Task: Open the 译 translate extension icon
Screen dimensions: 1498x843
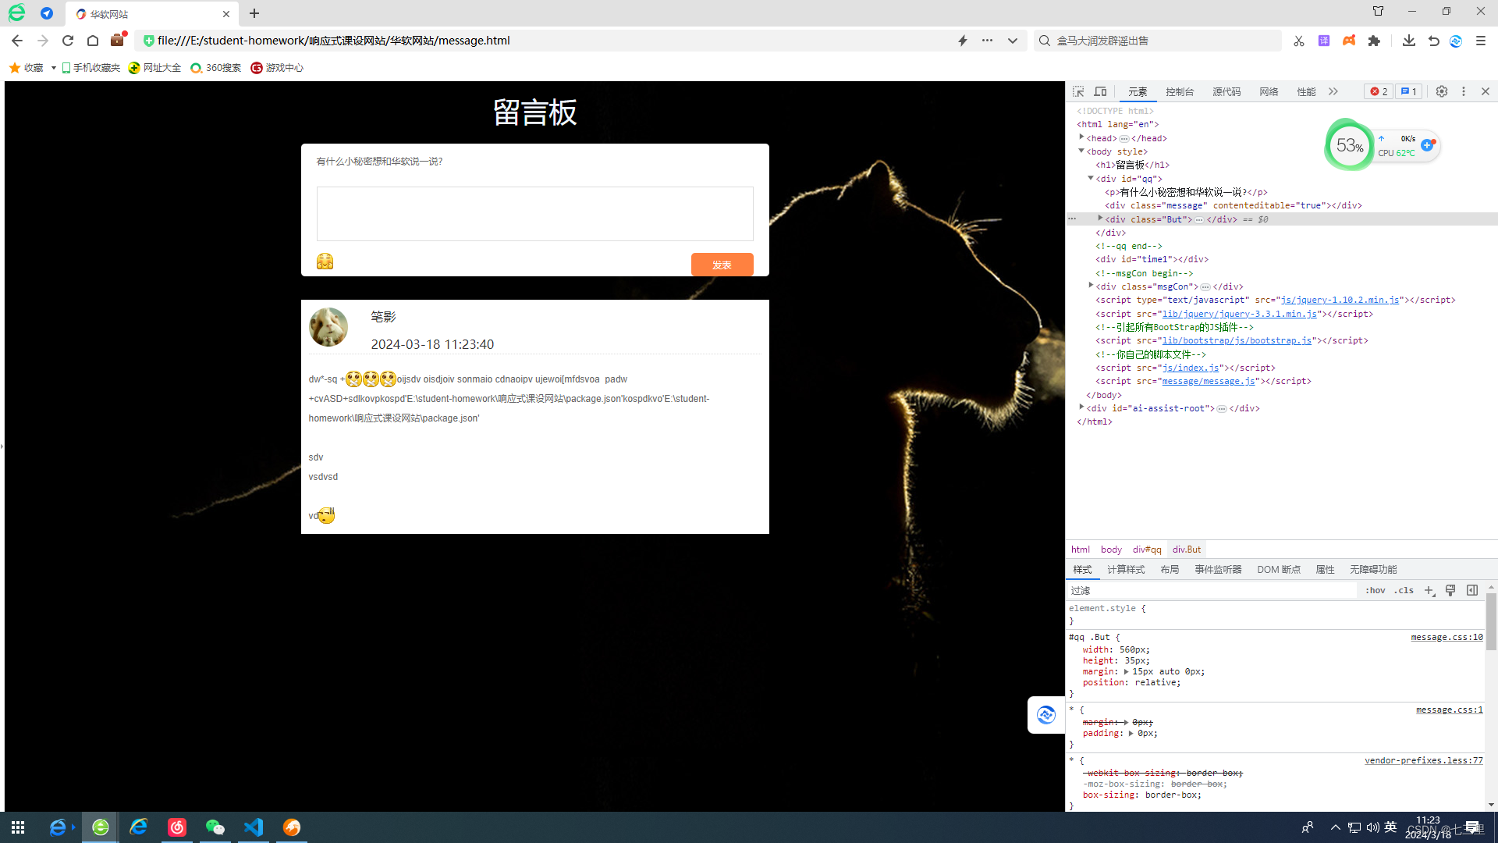Action: coord(1324,41)
